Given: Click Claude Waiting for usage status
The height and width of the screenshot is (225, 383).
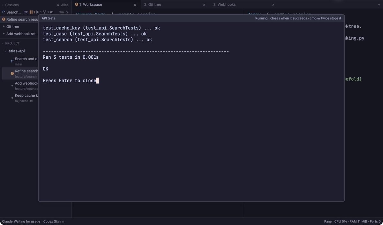Looking at the screenshot, I should point(21,221).
